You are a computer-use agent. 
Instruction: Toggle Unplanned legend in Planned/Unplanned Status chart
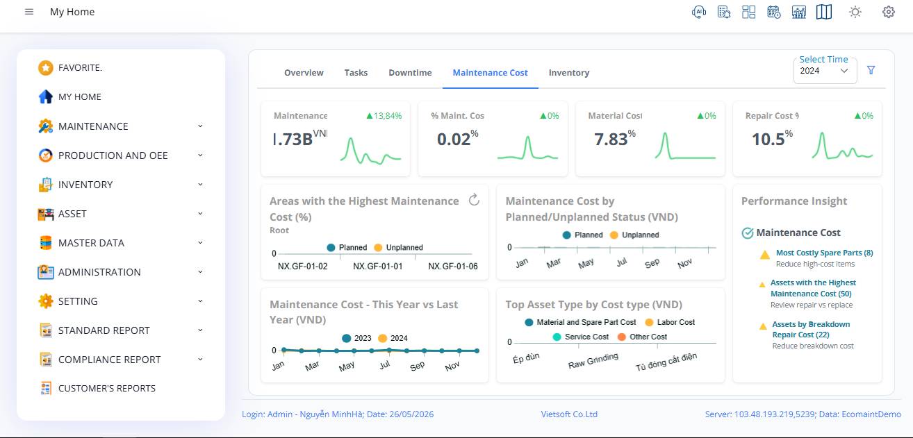[x=633, y=235]
